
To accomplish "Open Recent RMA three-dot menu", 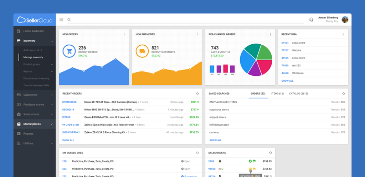I will point(343,34).
